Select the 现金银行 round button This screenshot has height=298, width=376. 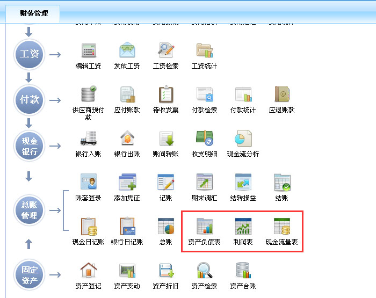[x=29, y=144]
